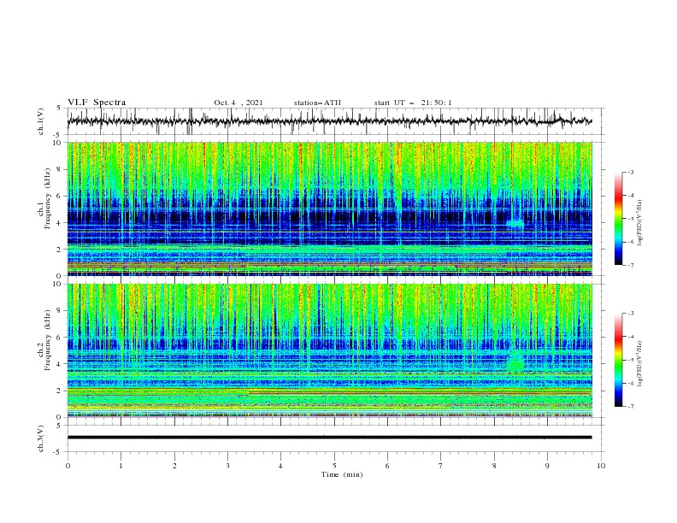Click the "VLF Spectra" plot title
Viewport: 677px width, 523px height.
pos(97,103)
